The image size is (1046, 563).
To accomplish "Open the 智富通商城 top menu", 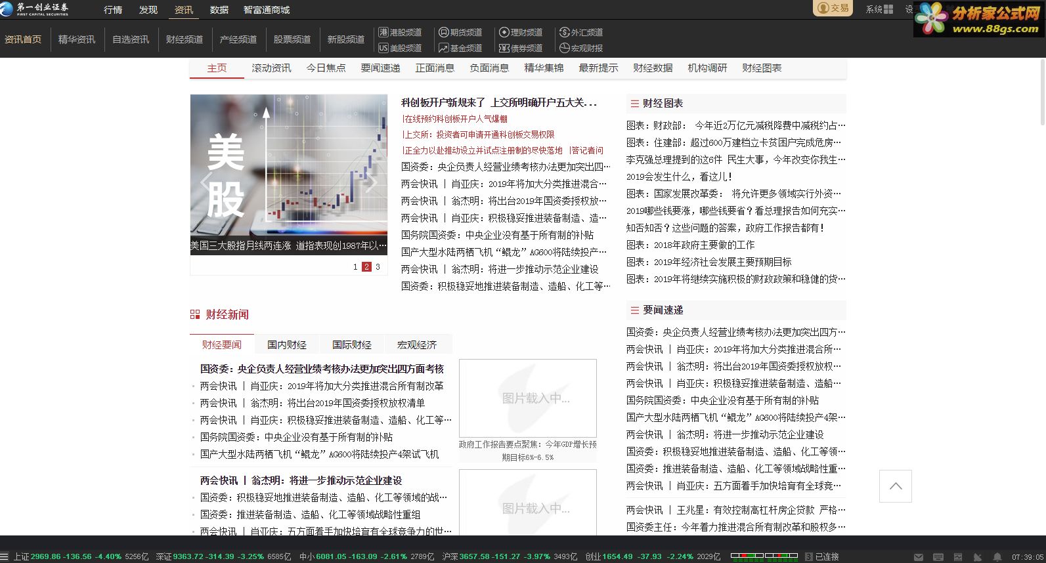I will click(267, 10).
